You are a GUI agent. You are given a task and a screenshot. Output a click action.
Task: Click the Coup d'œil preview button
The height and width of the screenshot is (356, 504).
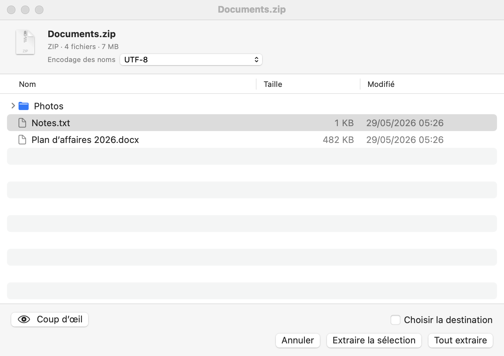50,319
